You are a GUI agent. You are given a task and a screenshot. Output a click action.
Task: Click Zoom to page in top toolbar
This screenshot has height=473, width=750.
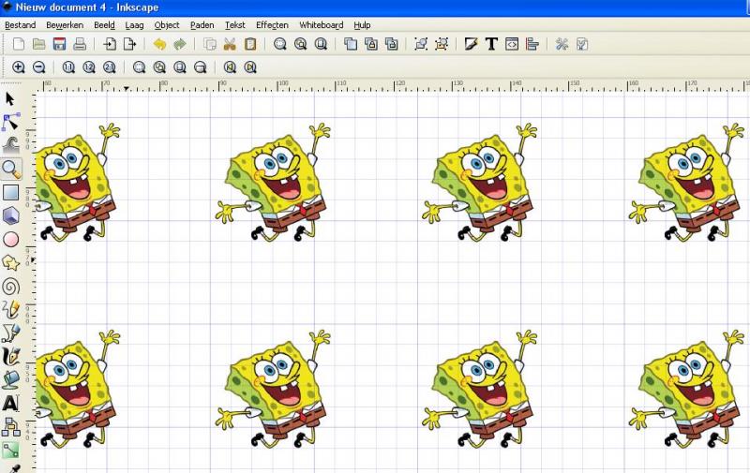(321, 44)
